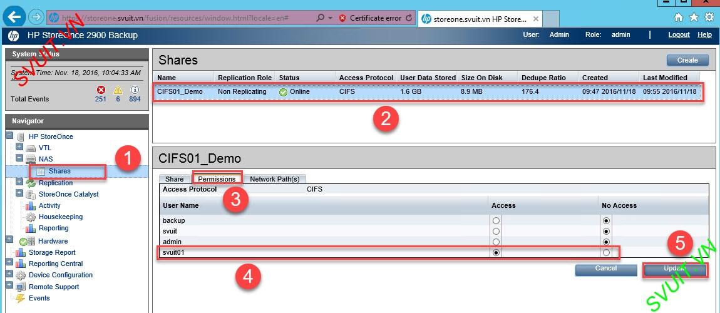Image resolution: width=720 pixels, height=313 pixels.
Task: Switch to the Permissions tab
Action: (x=217, y=180)
